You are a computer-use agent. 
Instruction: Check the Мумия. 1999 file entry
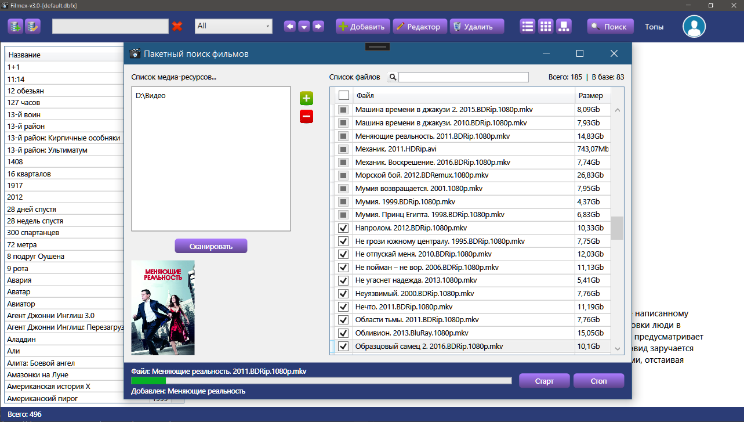click(343, 201)
